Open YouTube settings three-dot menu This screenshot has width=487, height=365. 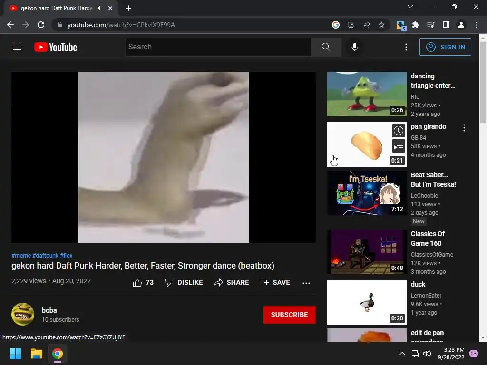coord(406,47)
